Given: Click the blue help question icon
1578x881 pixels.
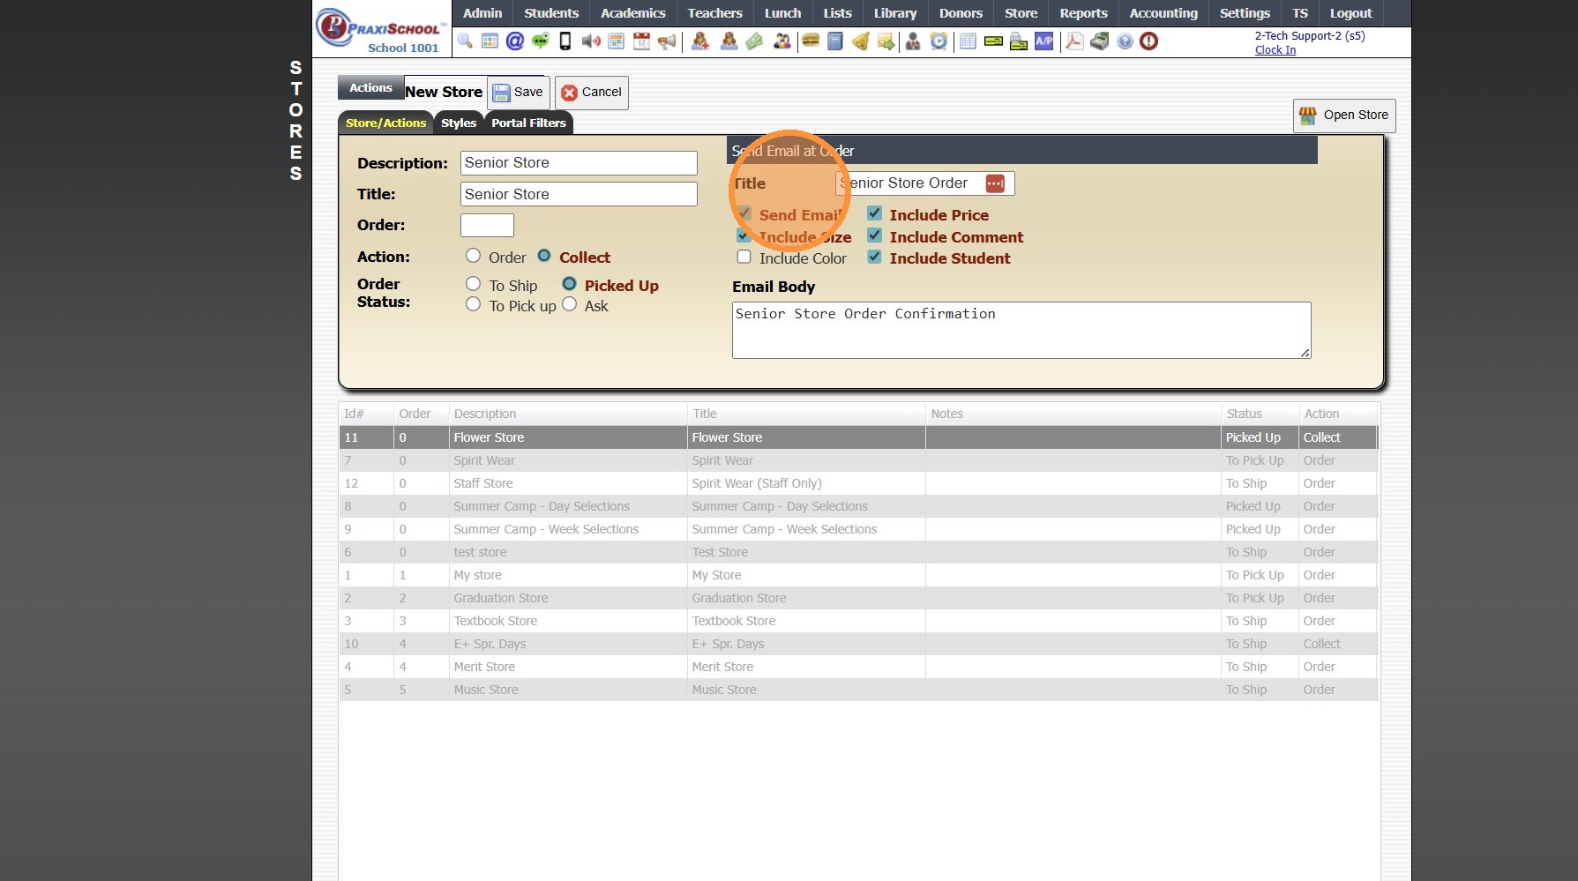Looking at the screenshot, I should 1125,41.
